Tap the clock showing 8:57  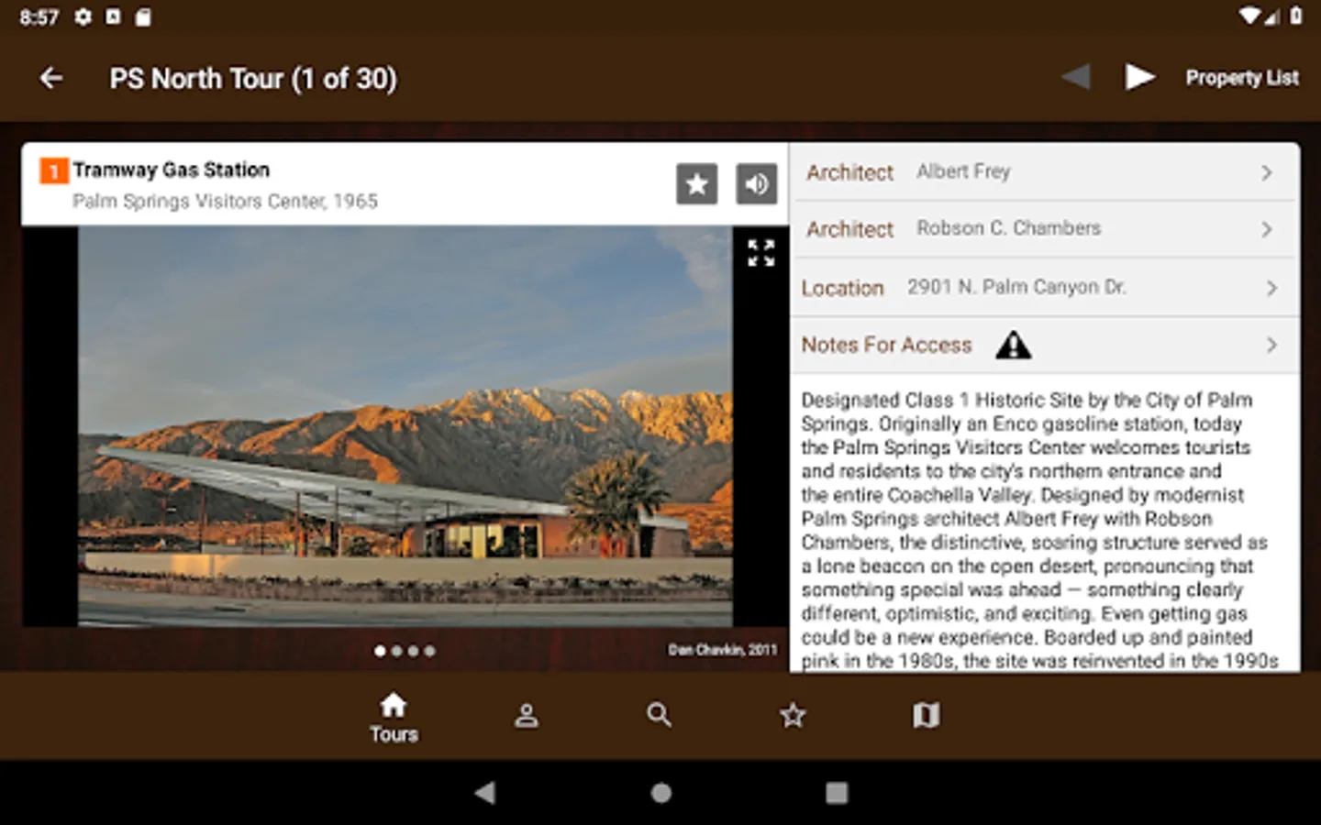tap(39, 16)
